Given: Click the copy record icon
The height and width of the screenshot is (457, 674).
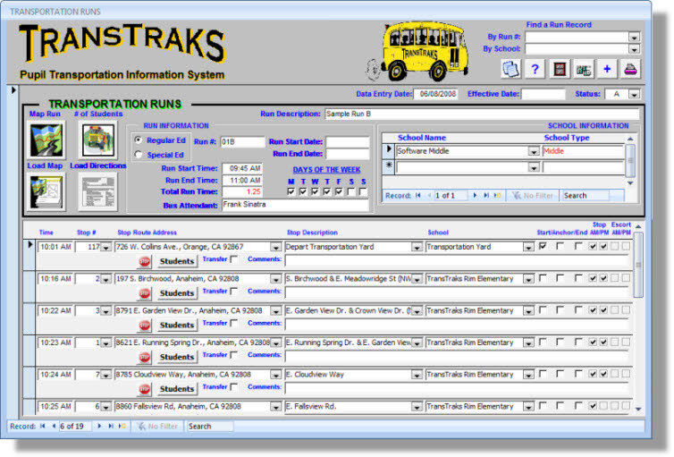Looking at the screenshot, I should [x=510, y=69].
